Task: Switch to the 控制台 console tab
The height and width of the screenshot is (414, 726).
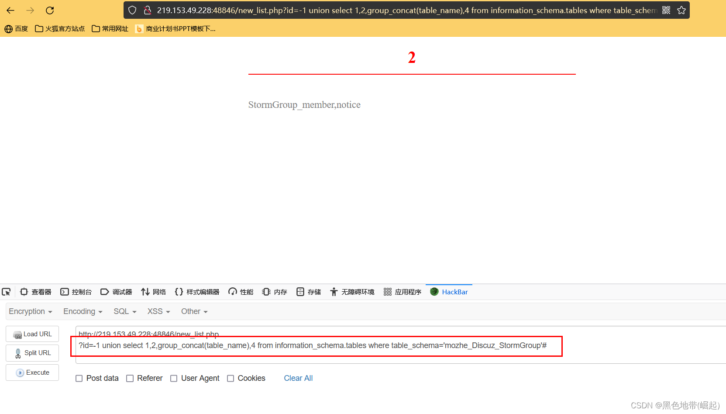Action: 76,292
